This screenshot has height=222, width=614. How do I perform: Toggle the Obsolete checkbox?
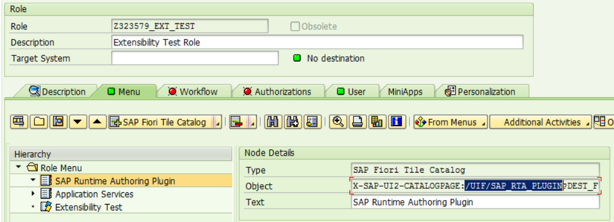click(295, 27)
